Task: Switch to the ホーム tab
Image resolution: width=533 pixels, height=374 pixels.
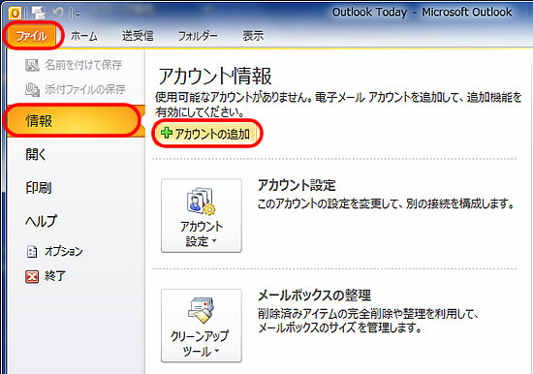Action: tap(84, 36)
